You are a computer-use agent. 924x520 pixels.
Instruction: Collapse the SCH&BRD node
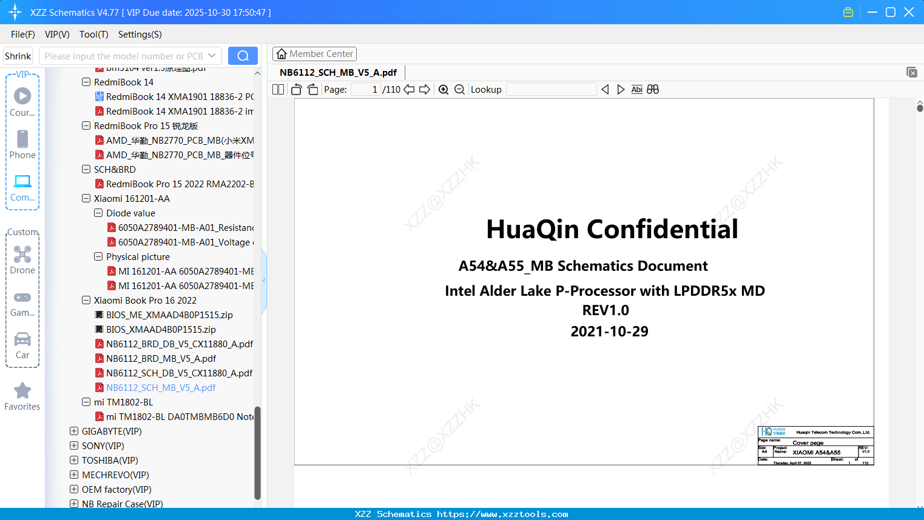click(x=86, y=169)
